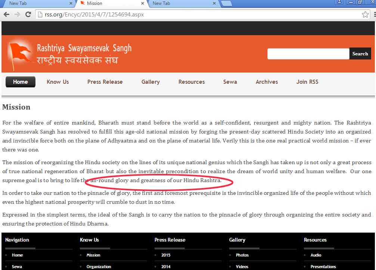Open the footer Videos link

pyautogui.click(x=242, y=267)
